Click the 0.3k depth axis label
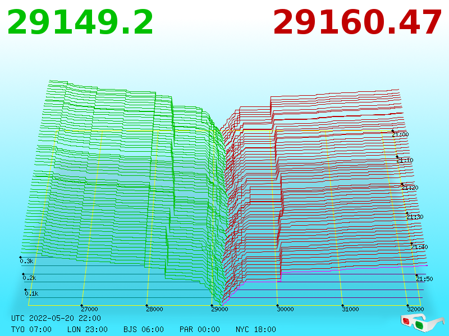449x336 pixels. click(26, 261)
